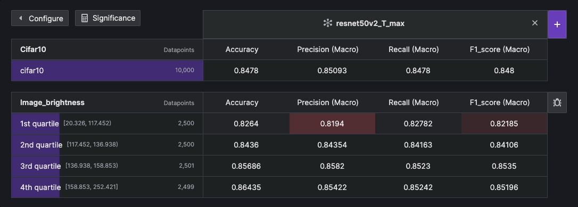Image resolution: width=578 pixels, height=207 pixels.
Task: Click Accuracy header in Image_brightness table
Action: point(242,102)
